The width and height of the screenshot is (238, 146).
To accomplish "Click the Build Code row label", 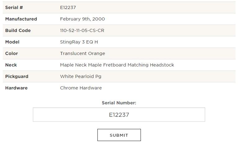I will tap(18, 30).
